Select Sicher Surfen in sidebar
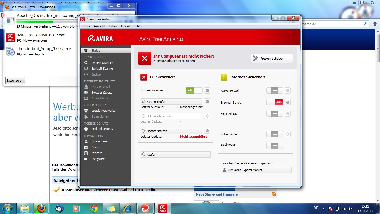 click(x=100, y=116)
